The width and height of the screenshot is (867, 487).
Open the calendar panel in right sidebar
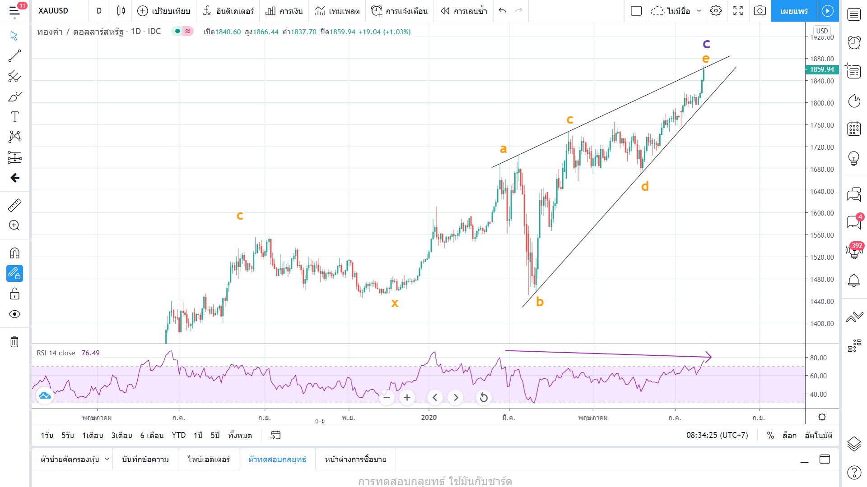[854, 129]
